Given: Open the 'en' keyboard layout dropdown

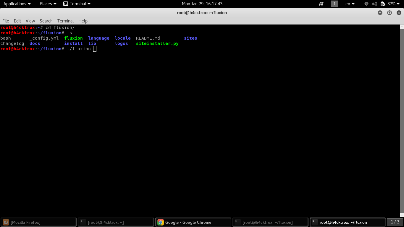Looking at the screenshot, I should [x=349, y=4].
